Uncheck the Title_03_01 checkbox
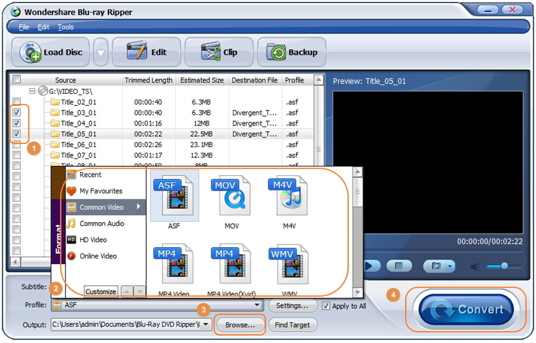536x343 pixels. (17, 112)
